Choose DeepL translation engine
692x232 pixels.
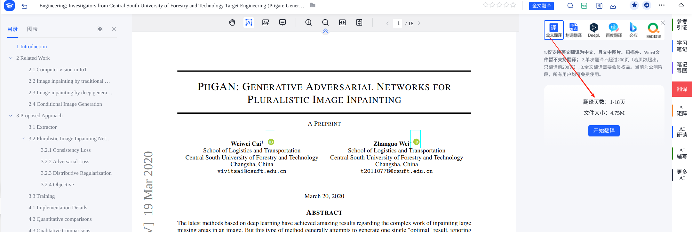coord(593,30)
